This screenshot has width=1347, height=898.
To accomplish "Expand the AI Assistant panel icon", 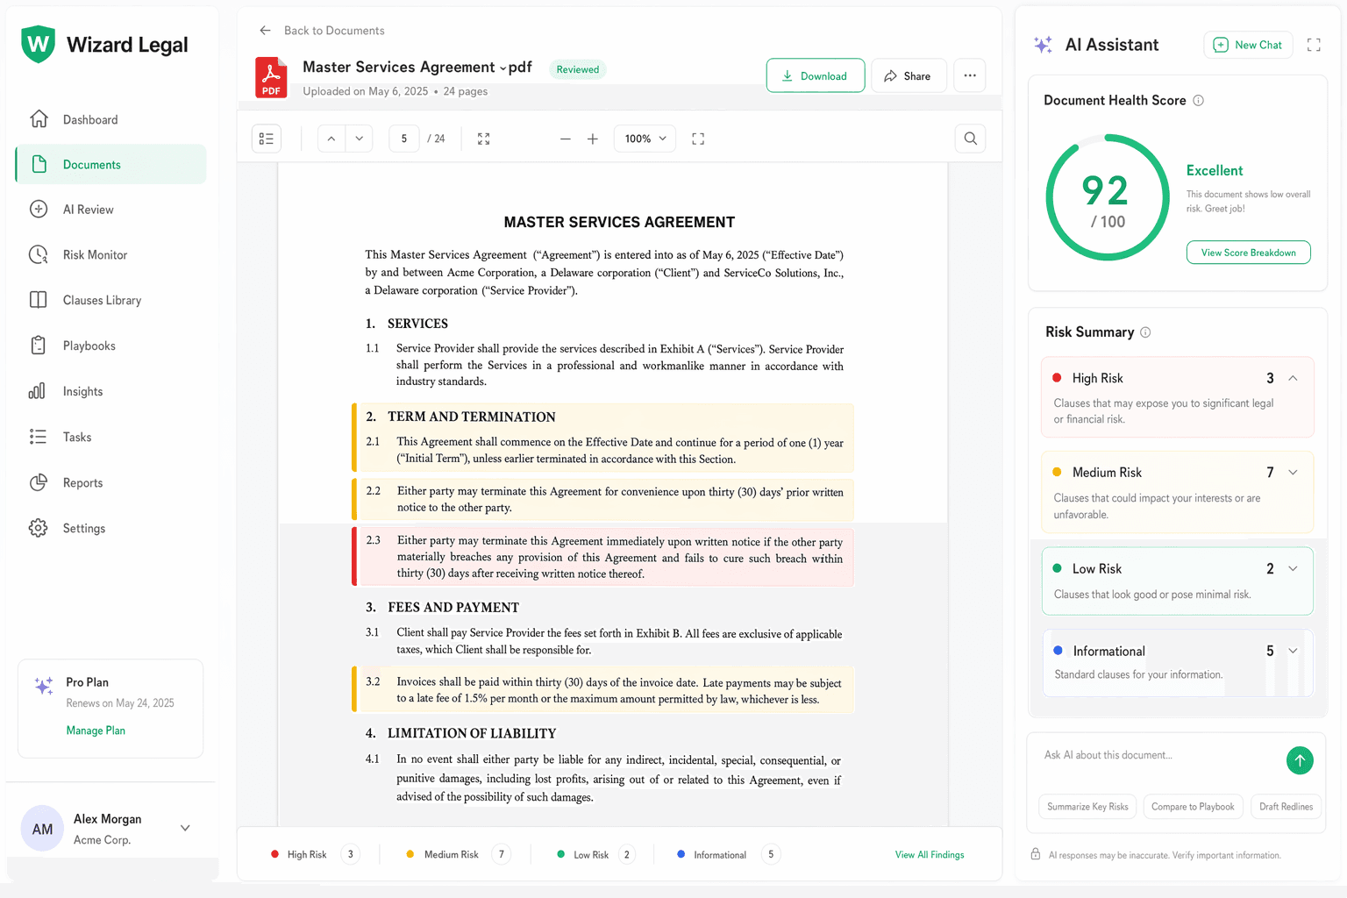I will (x=1314, y=45).
